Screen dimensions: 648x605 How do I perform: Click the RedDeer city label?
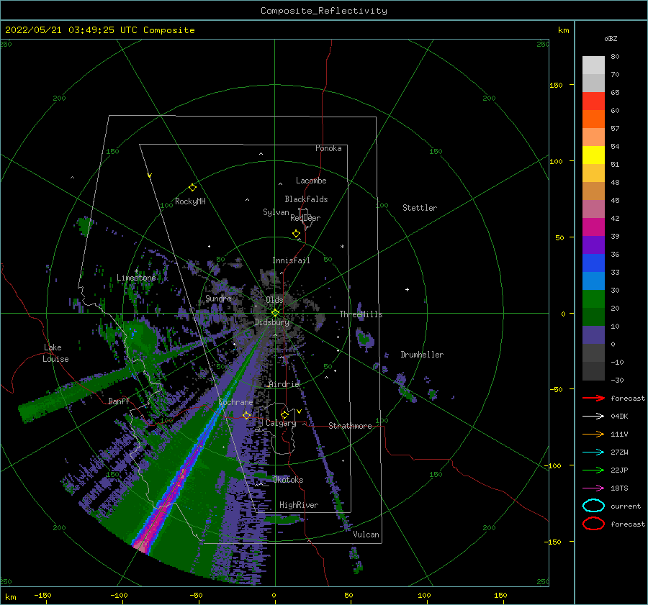(x=305, y=218)
